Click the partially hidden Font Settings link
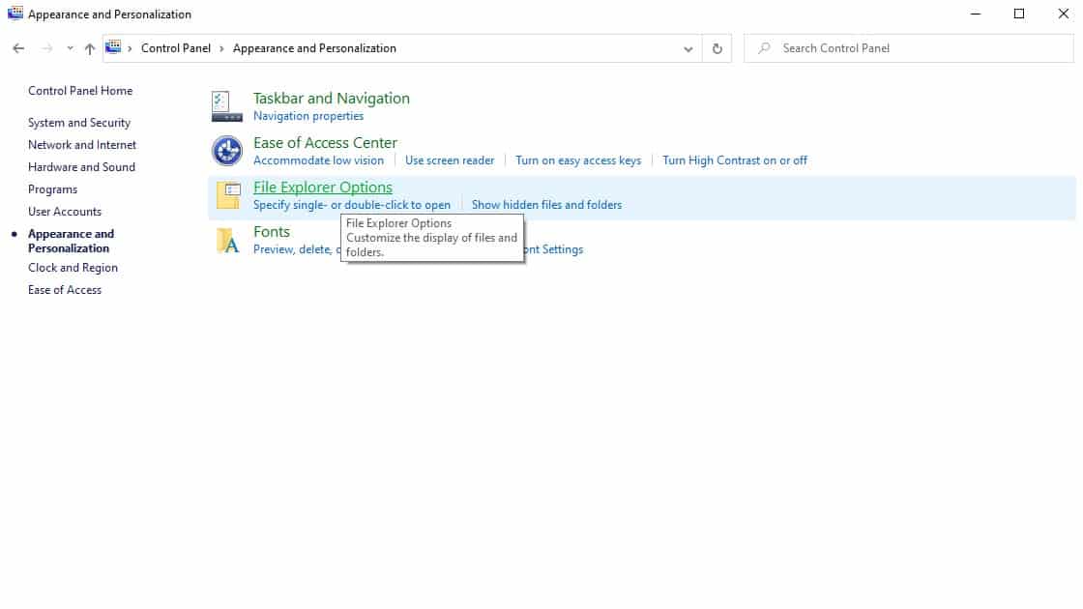This screenshot has width=1083, height=609. tap(554, 249)
